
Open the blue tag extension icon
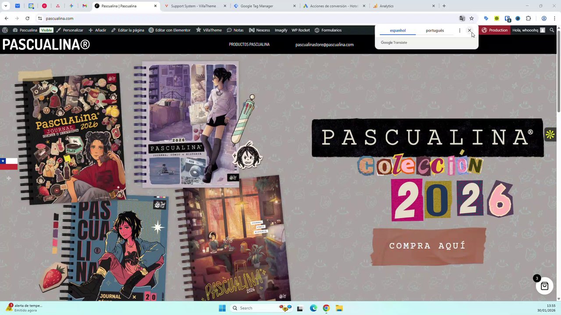coord(486,18)
